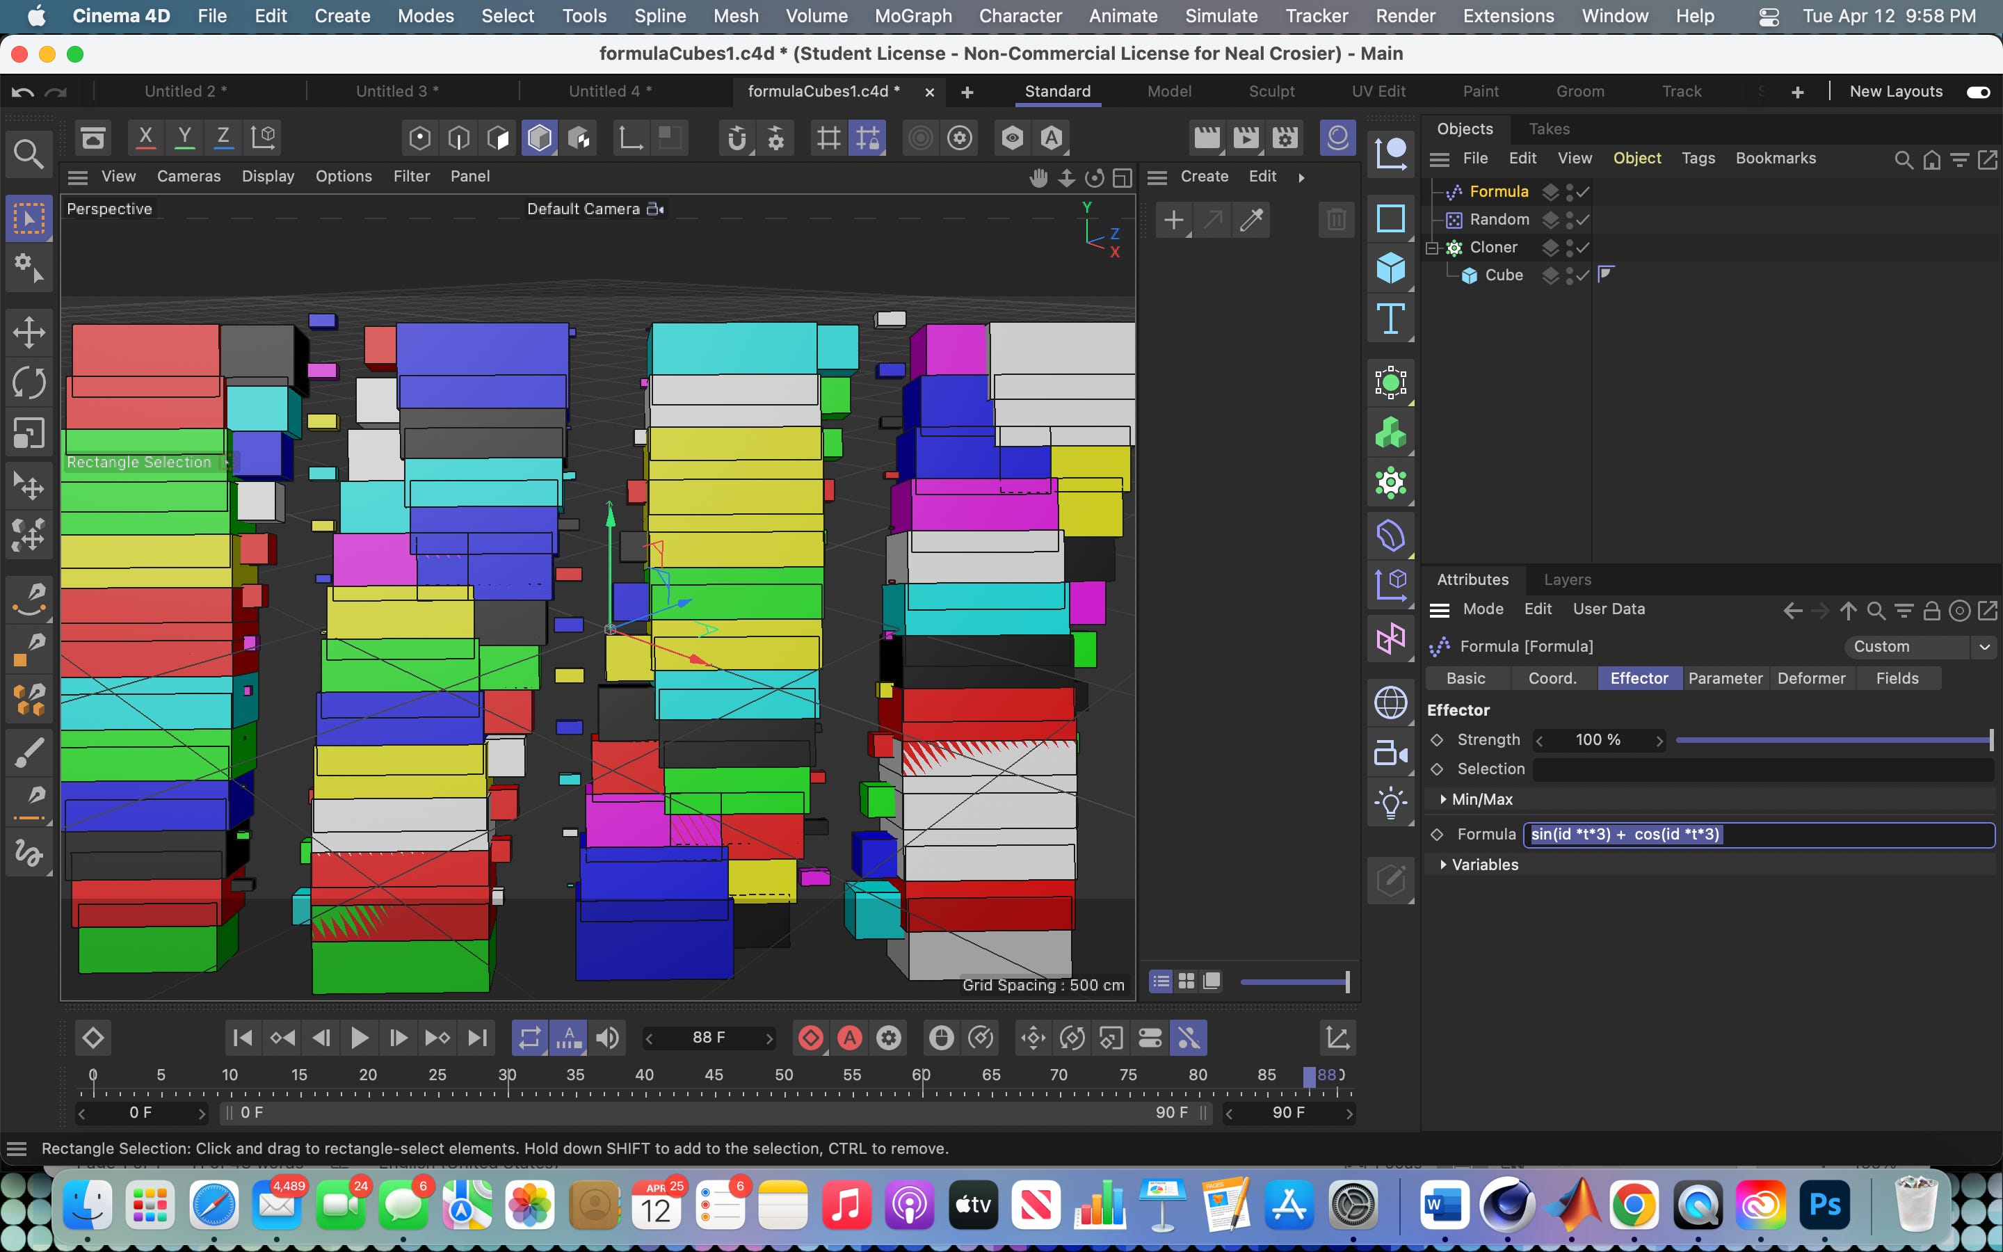
Task: Toggle Random effector visibility dots
Action: [x=1569, y=219]
